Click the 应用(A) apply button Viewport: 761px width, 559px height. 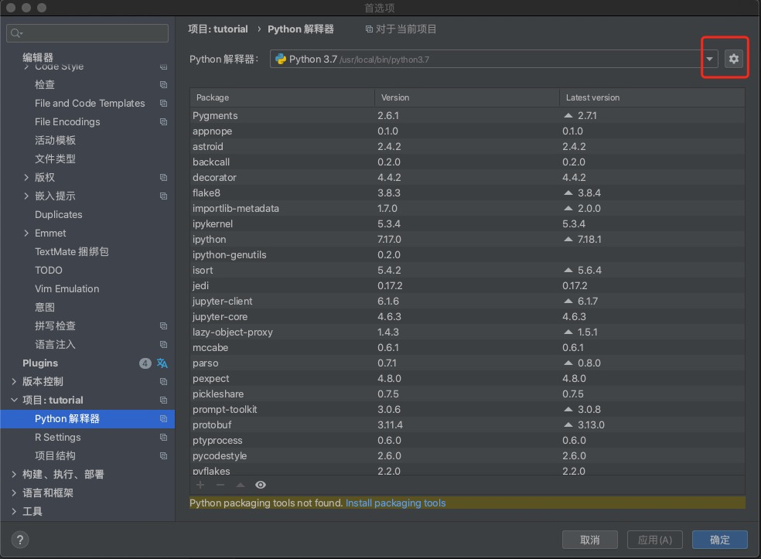point(655,540)
